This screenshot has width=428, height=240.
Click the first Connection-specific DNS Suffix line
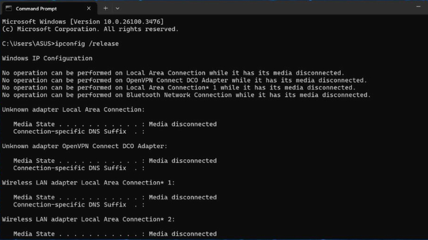pos(79,131)
